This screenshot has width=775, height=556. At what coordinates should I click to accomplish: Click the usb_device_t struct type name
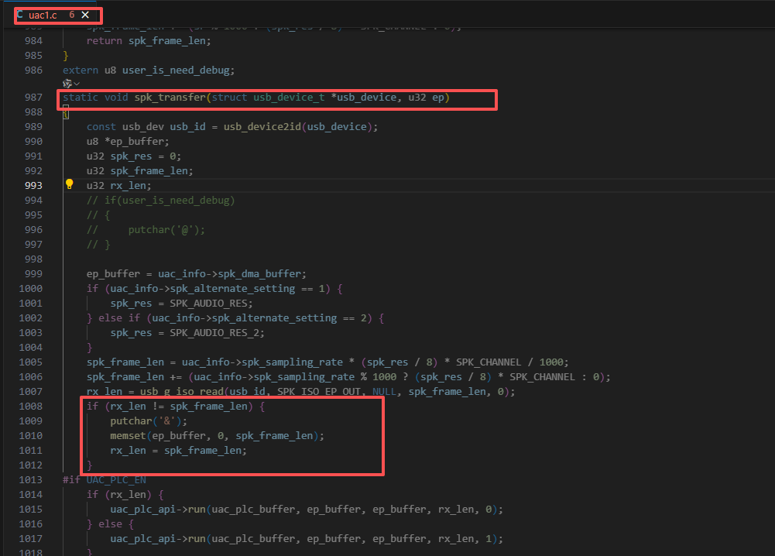289,98
